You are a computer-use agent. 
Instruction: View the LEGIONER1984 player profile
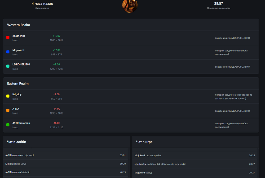(21, 64)
